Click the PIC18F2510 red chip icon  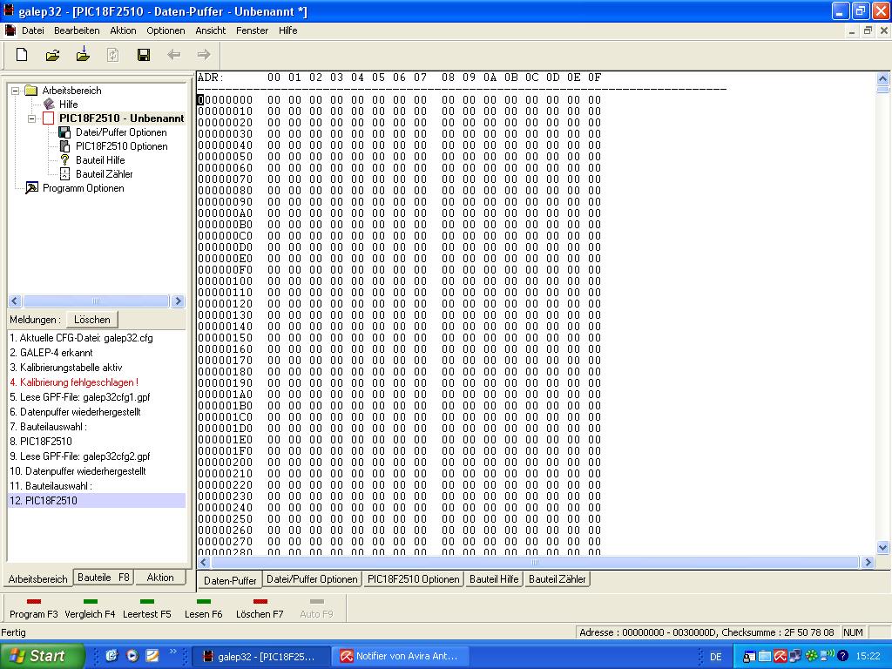pos(49,118)
